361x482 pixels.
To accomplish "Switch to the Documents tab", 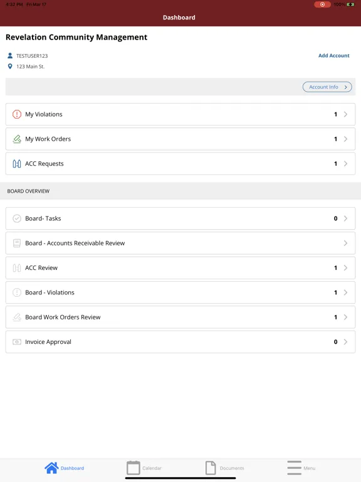I will (225, 468).
